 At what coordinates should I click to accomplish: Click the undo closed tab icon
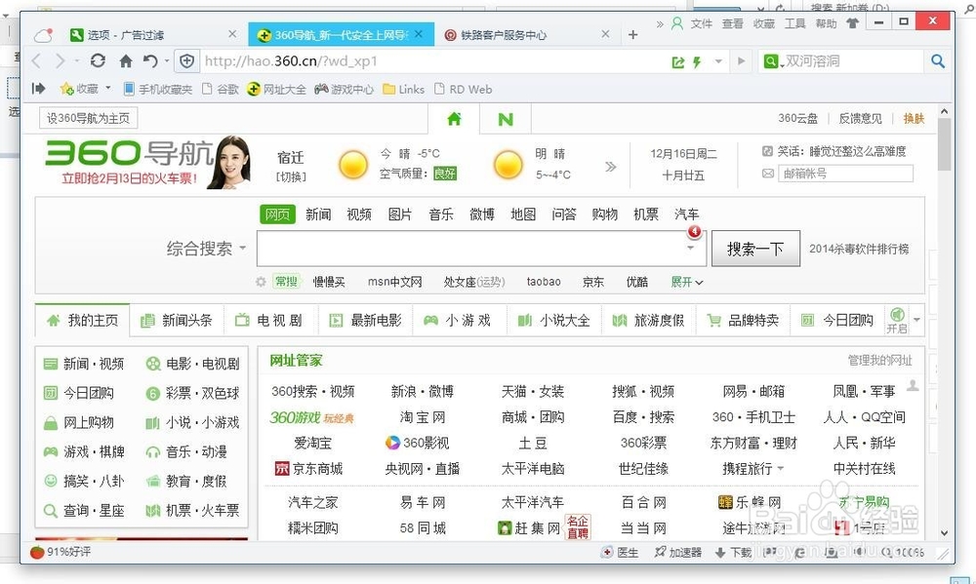(x=150, y=61)
